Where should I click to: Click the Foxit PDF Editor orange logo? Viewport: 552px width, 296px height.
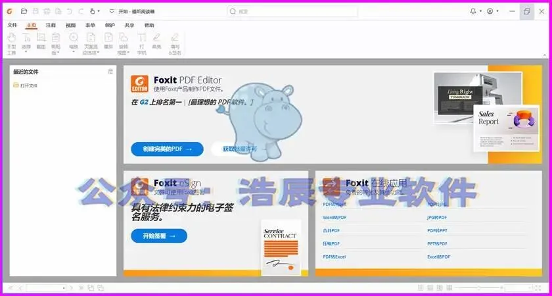139,84
